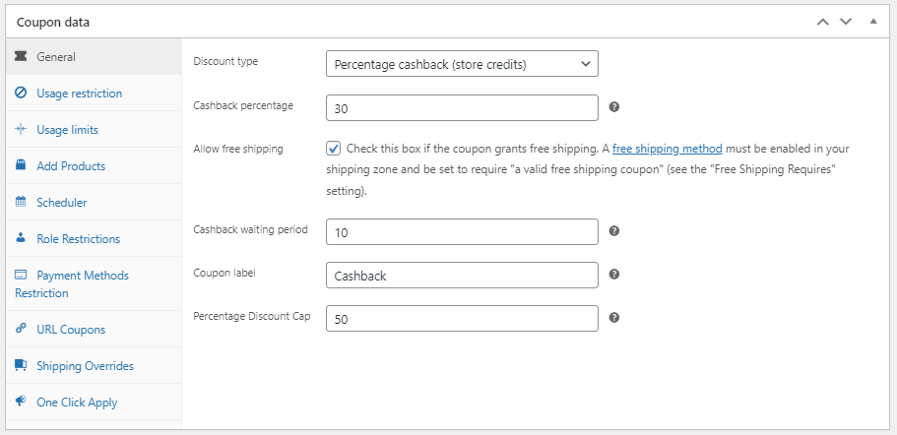Viewport: 897px width, 435px height.
Task: Click the Shipping Overrides truck icon
Action: pyautogui.click(x=21, y=366)
